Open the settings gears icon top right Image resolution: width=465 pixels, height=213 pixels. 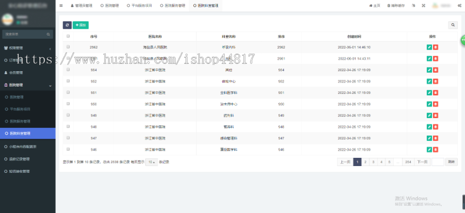click(x=459, y=5)
